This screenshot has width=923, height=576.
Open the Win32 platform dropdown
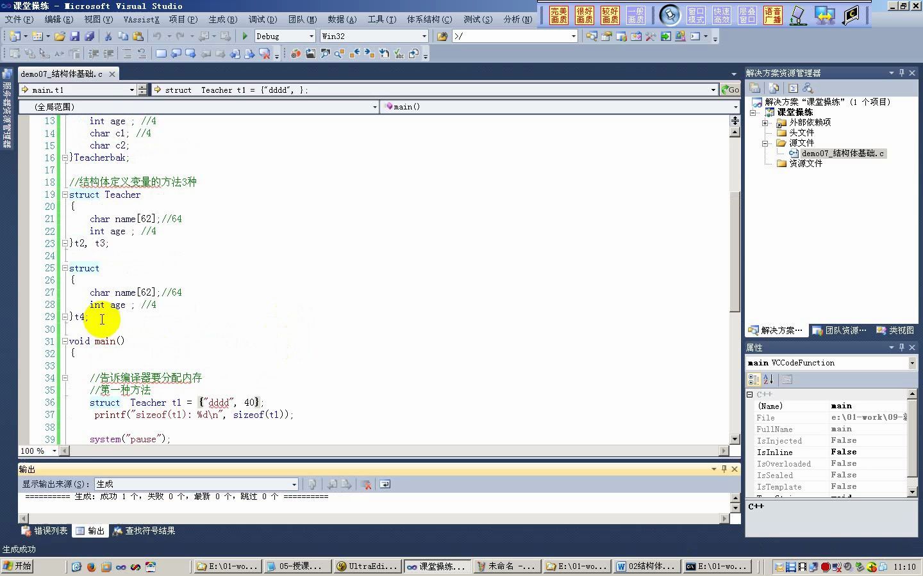click(424, 36)
